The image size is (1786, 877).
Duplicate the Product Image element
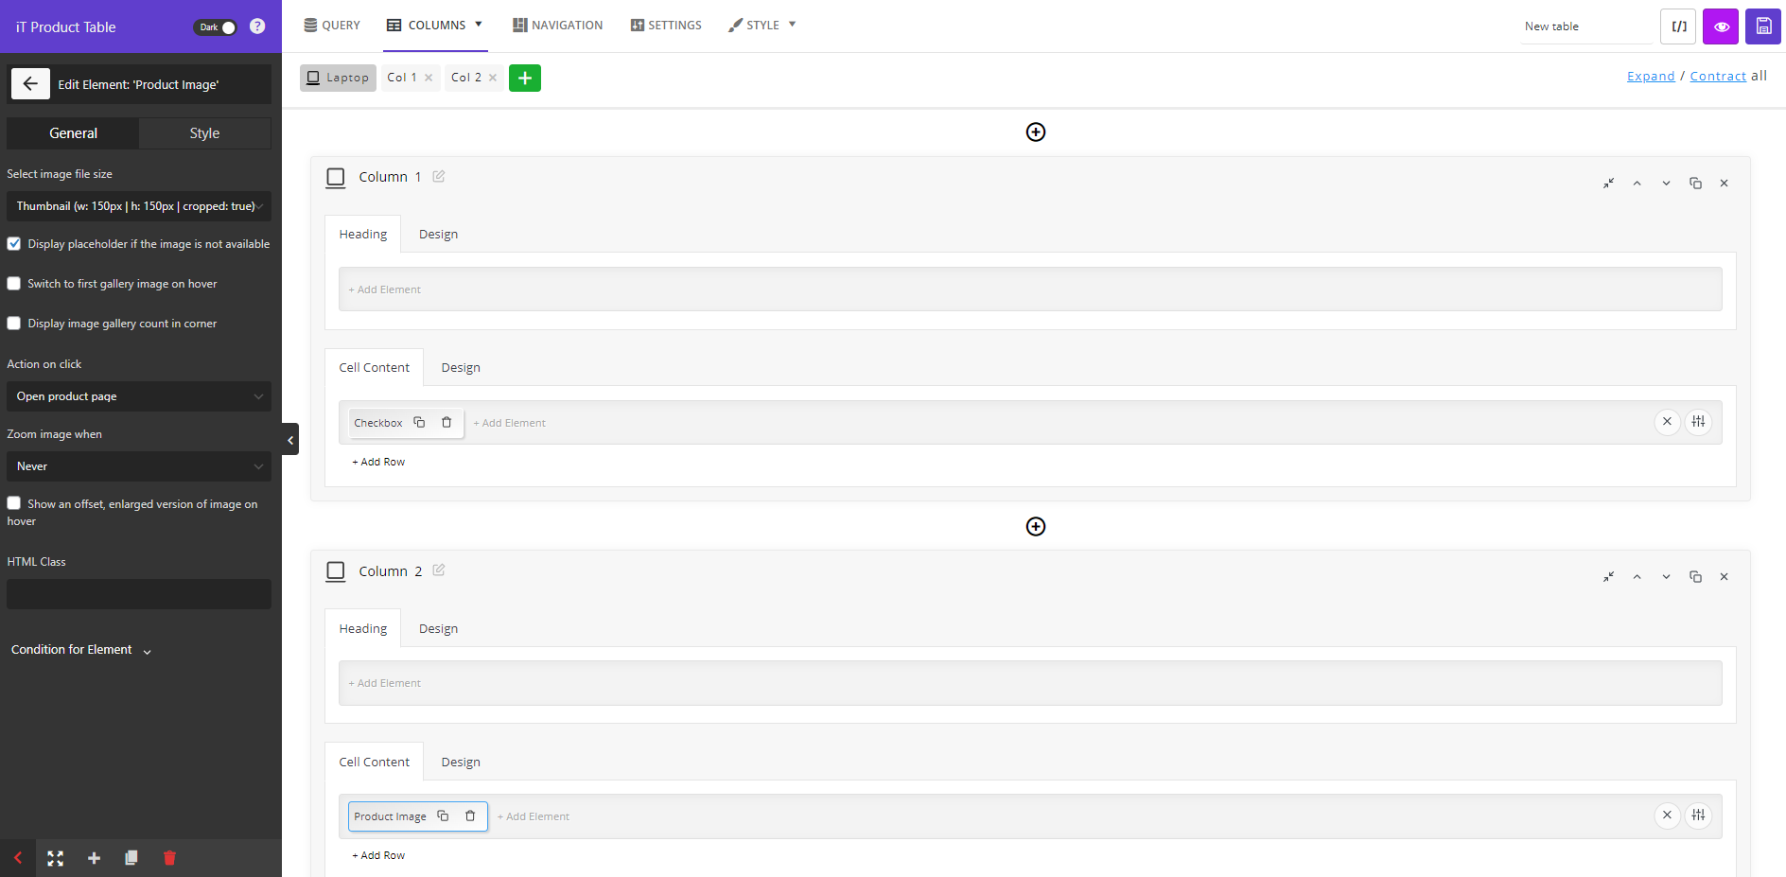click(443, 816)
